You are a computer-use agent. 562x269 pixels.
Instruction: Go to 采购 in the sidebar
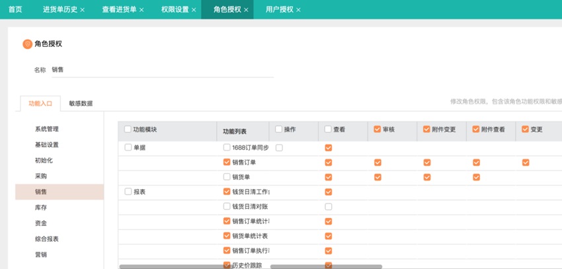41,176
